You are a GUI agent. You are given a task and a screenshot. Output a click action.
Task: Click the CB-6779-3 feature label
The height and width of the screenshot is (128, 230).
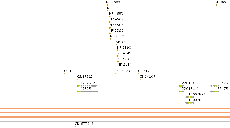tap(84, 124)
